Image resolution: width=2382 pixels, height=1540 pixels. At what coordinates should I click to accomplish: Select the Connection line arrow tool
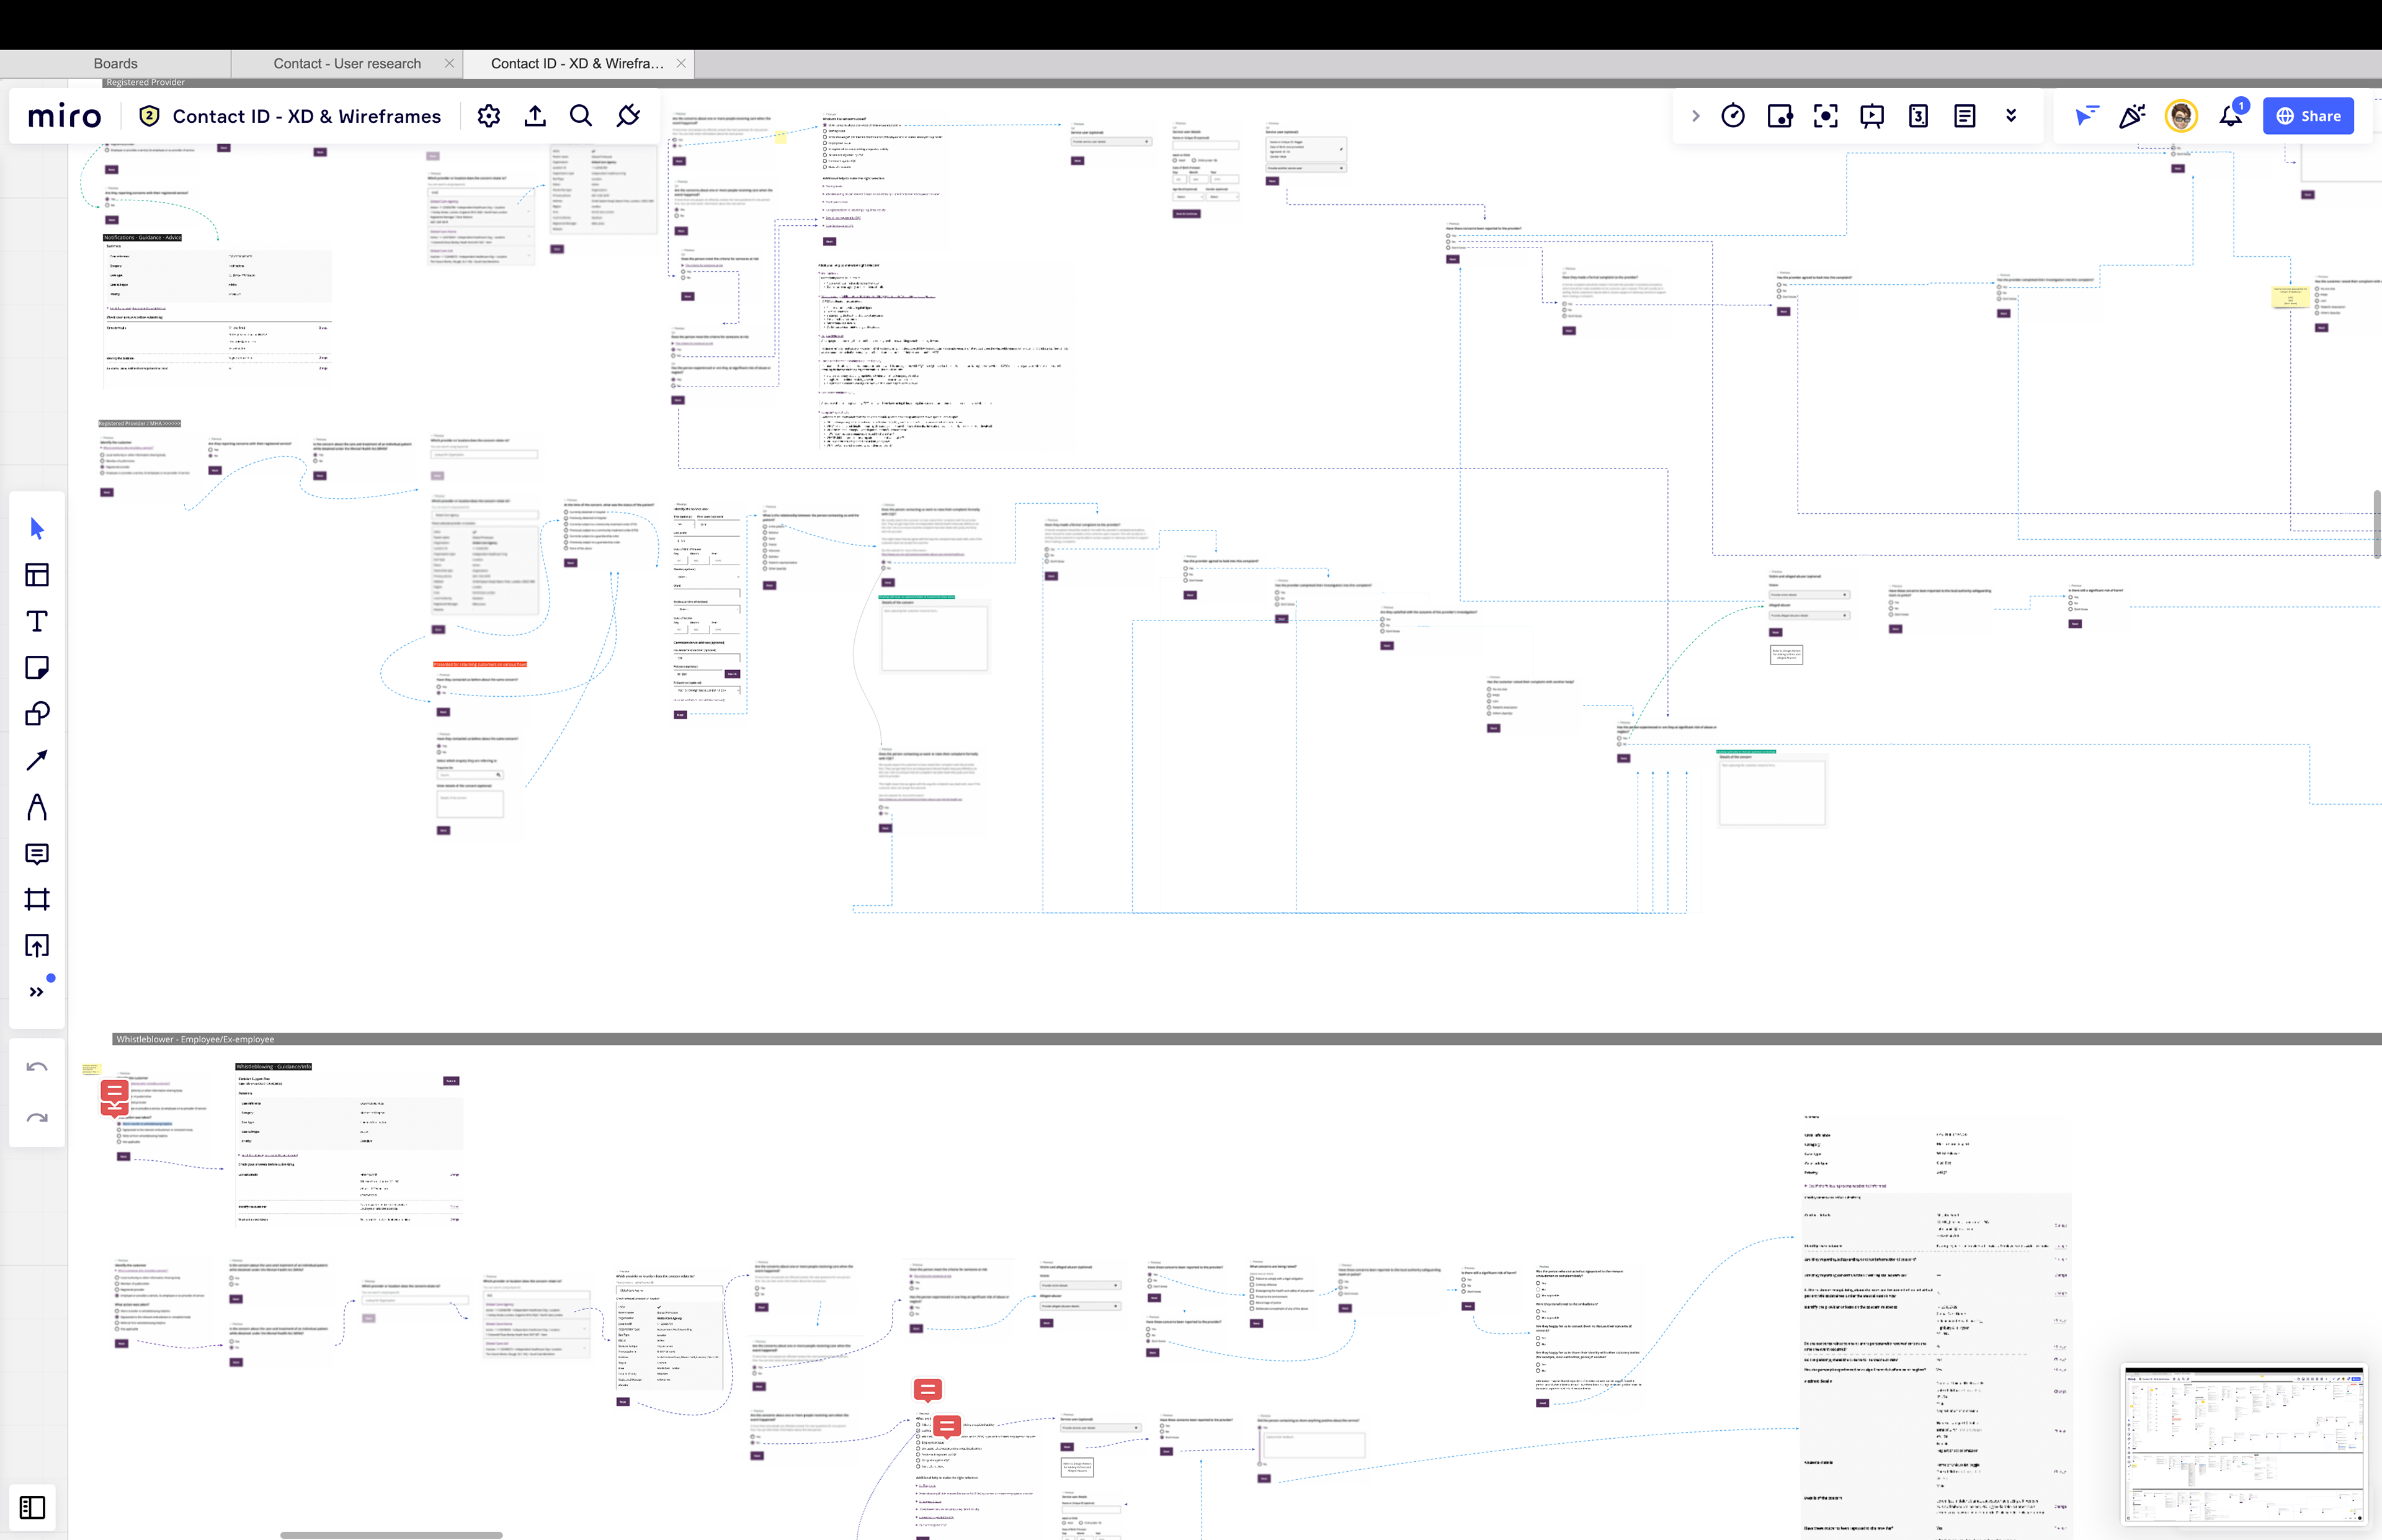pyautogui.click(x=37, y=760)
